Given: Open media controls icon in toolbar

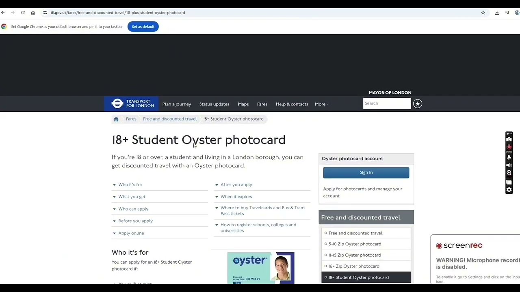Looking at the screenshot, I should tap(507, 13).
